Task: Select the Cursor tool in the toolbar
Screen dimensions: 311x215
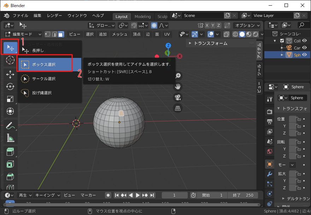Action: coord(10,60)
